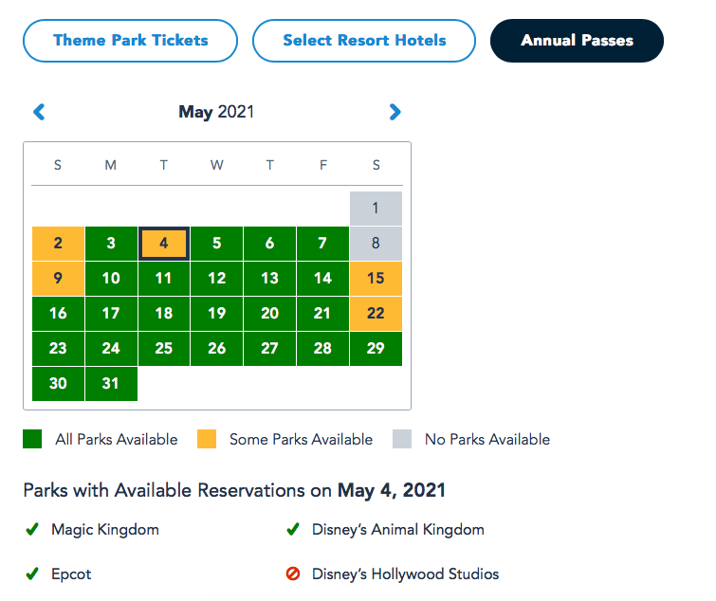Select May 19 on the calendar
The width and height of the screenshot is (716, 601).
(217, 314)
